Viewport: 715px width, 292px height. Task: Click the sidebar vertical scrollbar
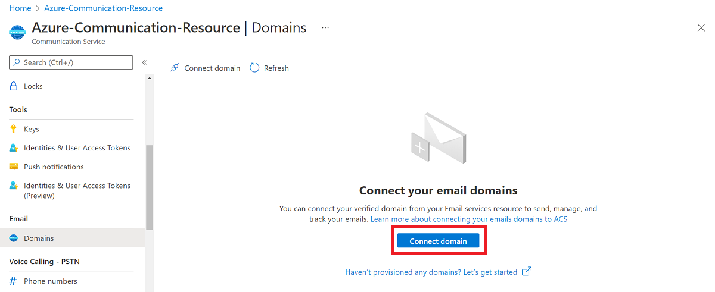click(150, 187)
